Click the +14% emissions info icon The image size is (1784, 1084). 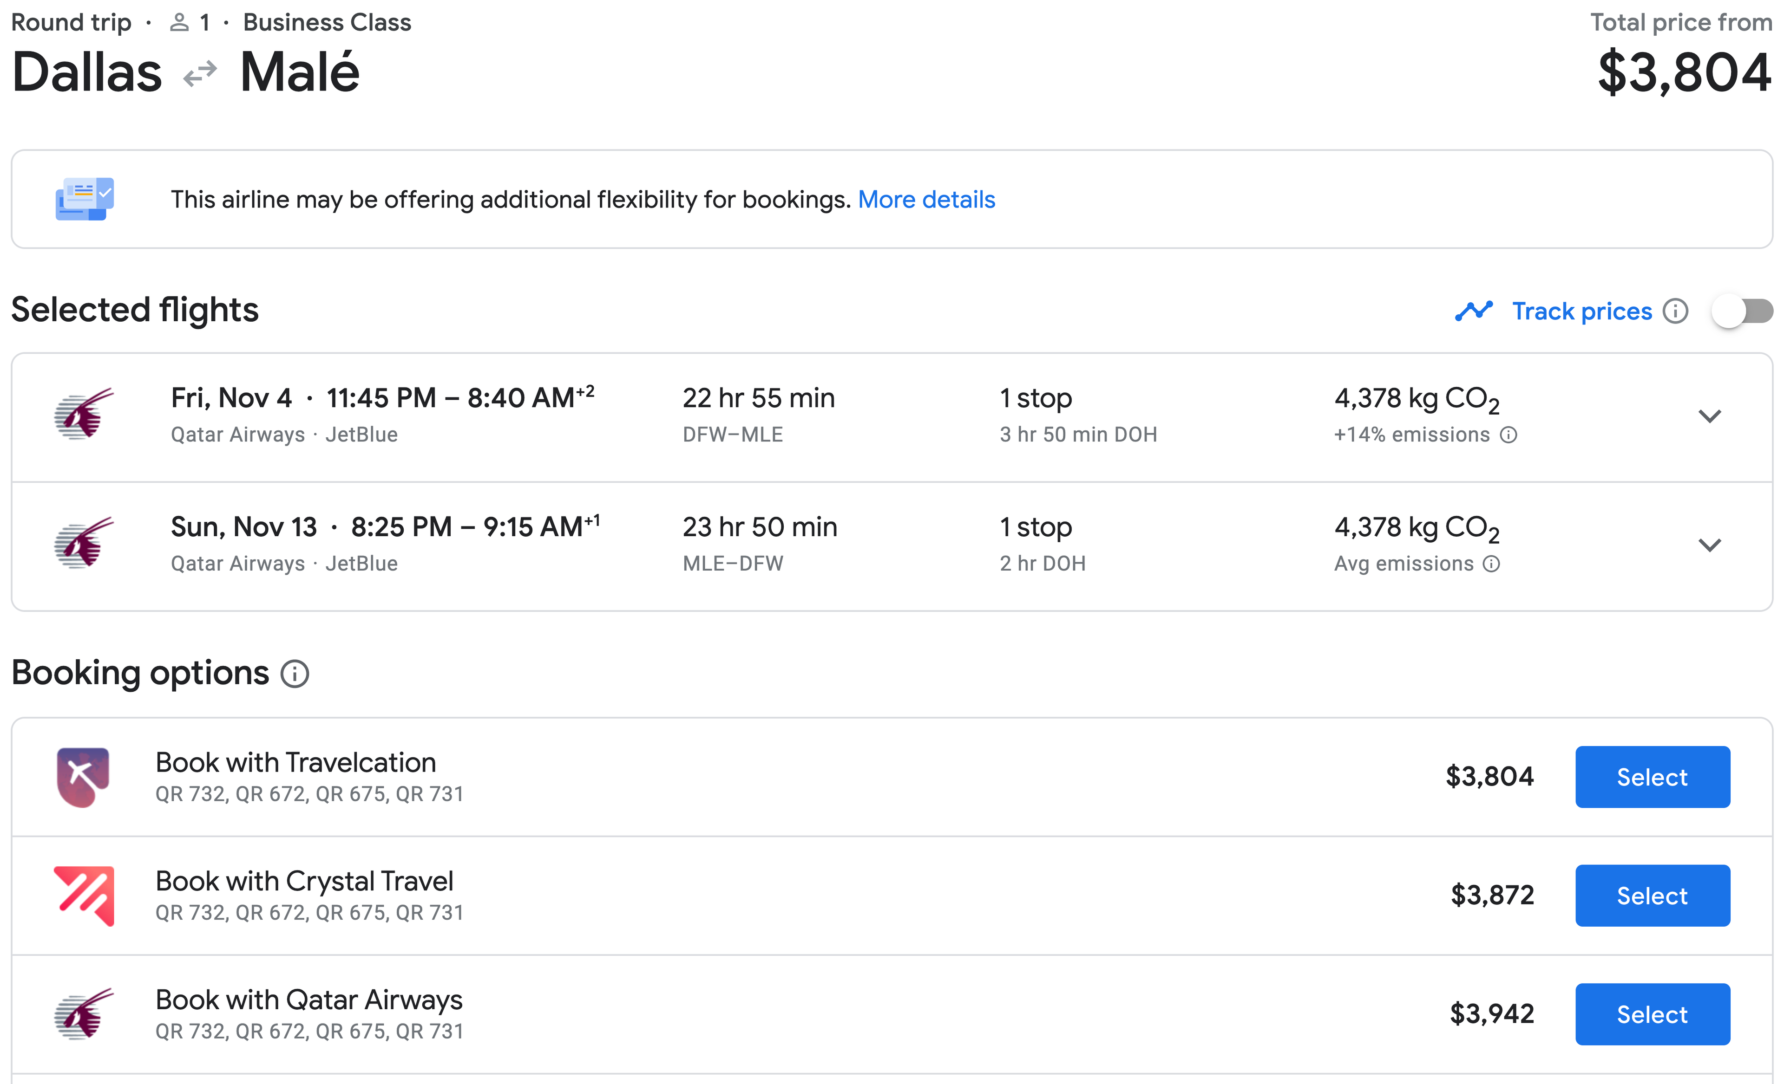coord(1508,435)
